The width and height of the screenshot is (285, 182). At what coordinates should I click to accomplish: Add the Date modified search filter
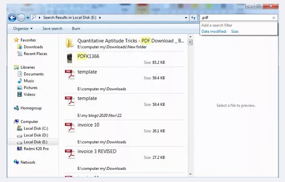[x=214, y=31]
